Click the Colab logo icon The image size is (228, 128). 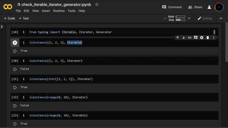(8, 7)
